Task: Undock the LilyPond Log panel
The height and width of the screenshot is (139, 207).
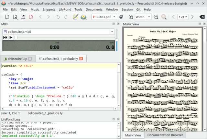Action: (x=114, y=119)
